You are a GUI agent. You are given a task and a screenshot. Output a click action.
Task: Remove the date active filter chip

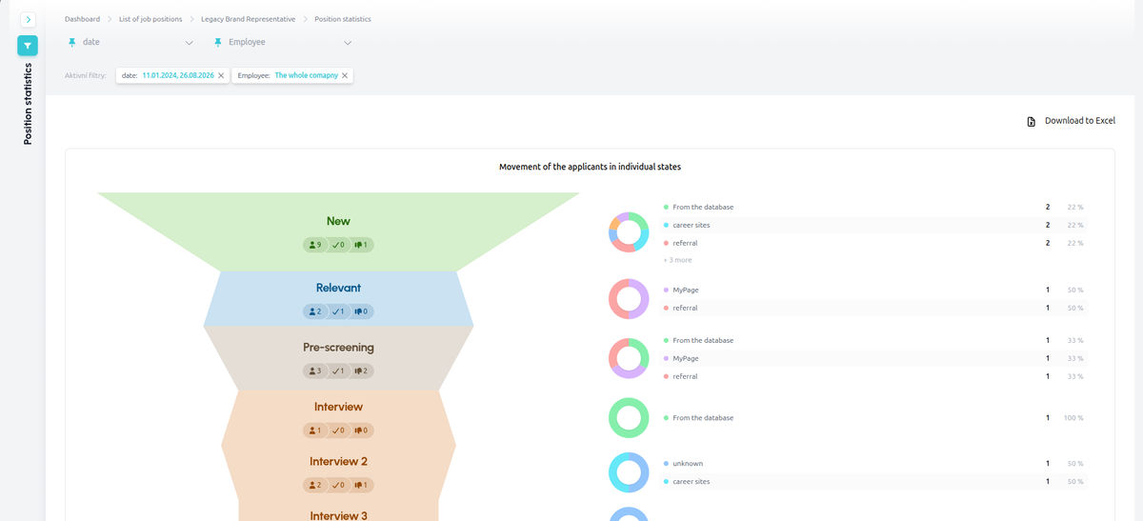(221, 75)
